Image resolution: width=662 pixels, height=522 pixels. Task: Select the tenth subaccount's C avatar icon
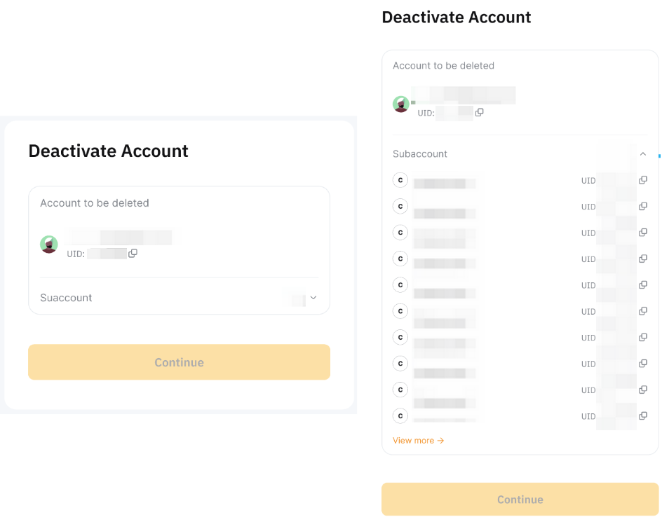click(400, 415)
